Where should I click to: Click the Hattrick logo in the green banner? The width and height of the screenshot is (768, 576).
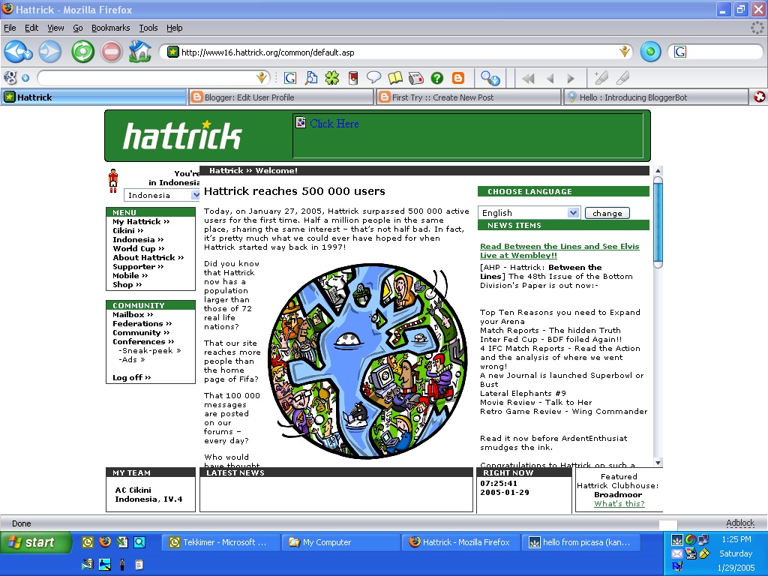pyautogui.click(x=182, y=135)
